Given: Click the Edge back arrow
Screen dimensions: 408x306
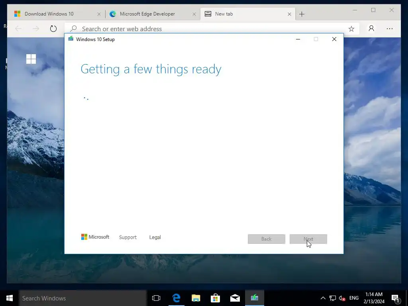Looking at the screenshot, I should tap(18, 29).
